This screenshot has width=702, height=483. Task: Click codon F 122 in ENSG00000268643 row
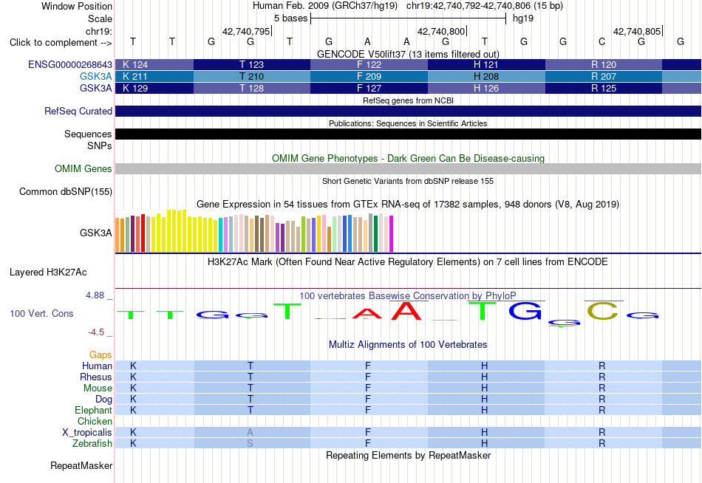[369, 64]
